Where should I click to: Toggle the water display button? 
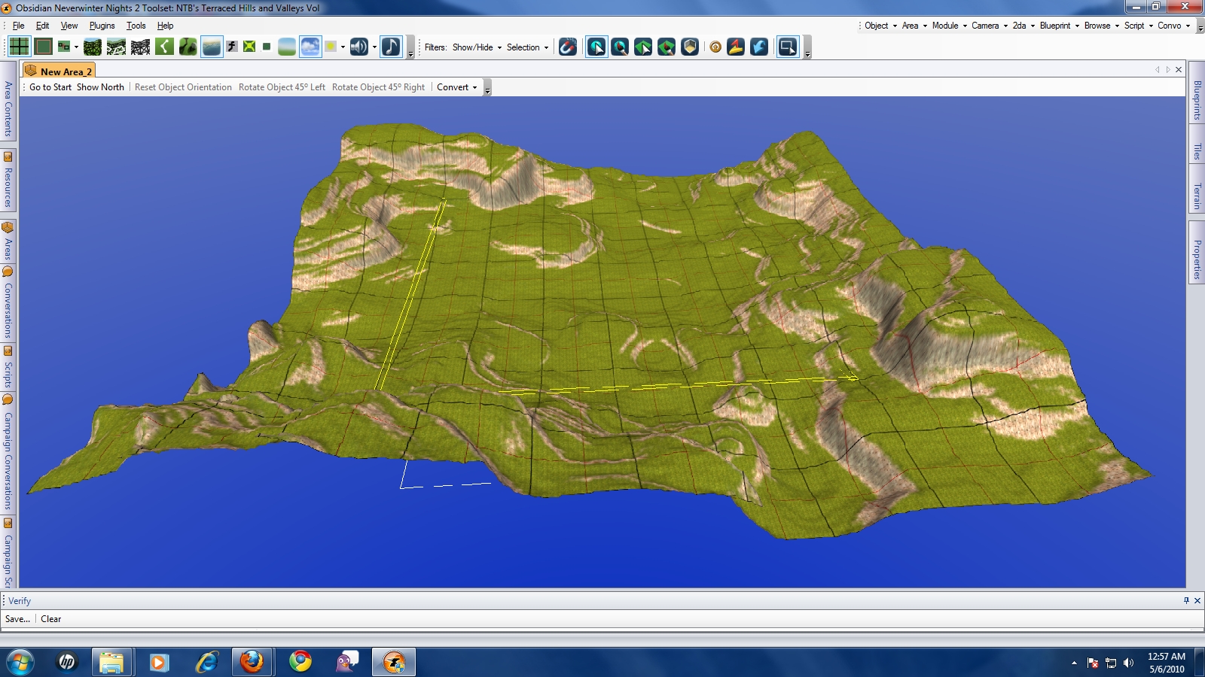click(212, 47)
